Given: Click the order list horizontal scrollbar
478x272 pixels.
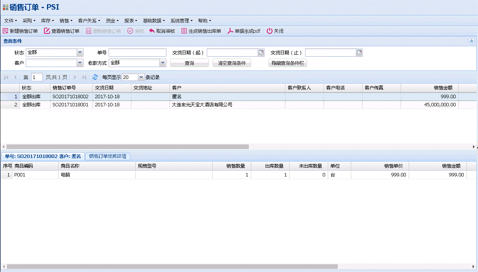Looking at the screenshot, I should [x=128, y=147].
